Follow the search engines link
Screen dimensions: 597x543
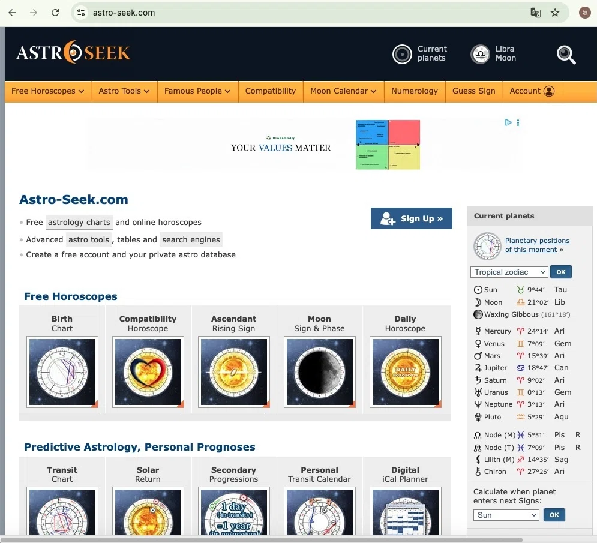191,240
